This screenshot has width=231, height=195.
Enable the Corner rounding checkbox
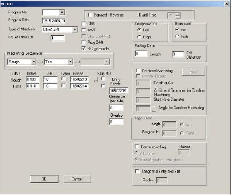tap(137, 147)
